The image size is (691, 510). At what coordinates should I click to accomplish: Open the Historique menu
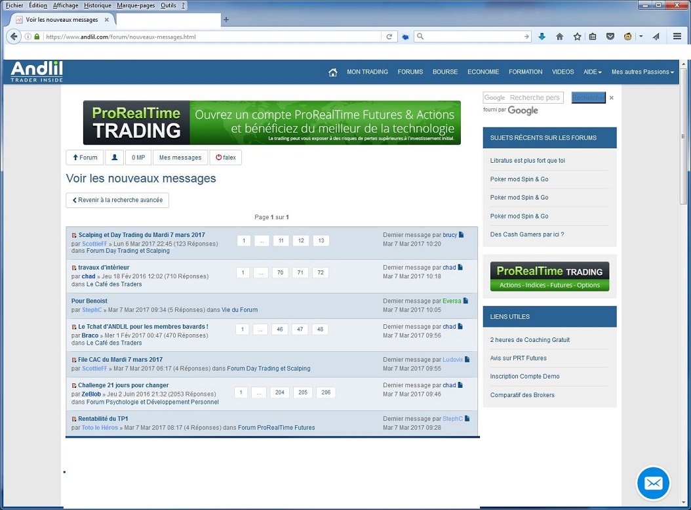[x=98, y=5]
